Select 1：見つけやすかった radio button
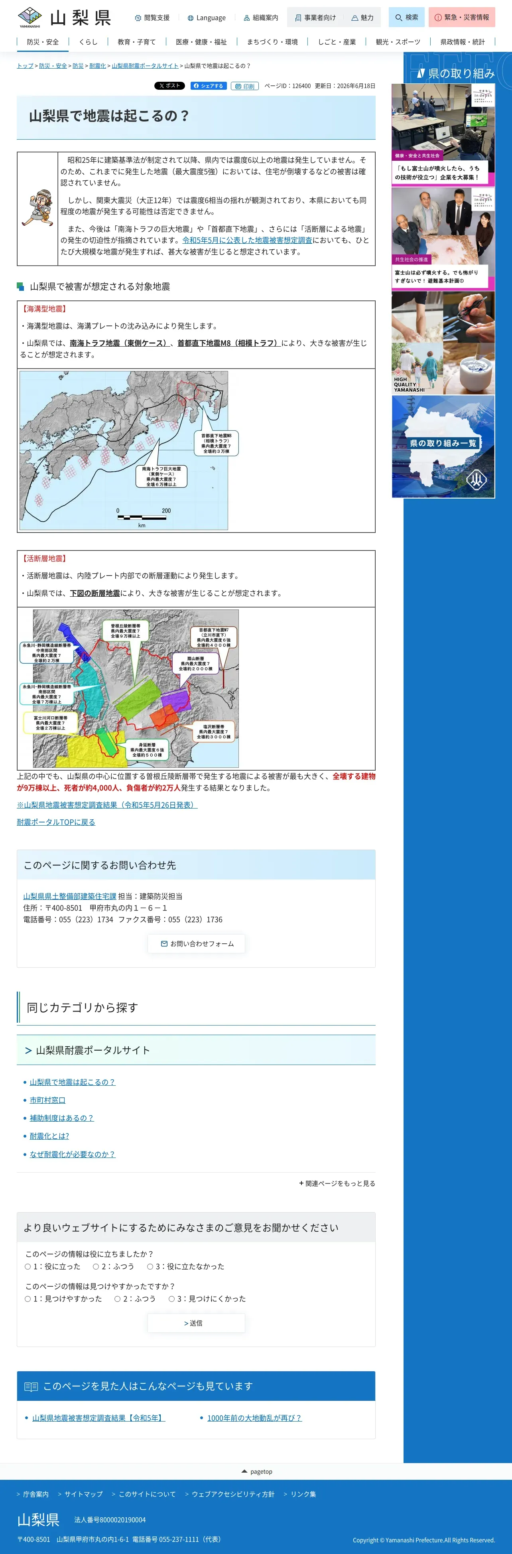 point(28,1299)
